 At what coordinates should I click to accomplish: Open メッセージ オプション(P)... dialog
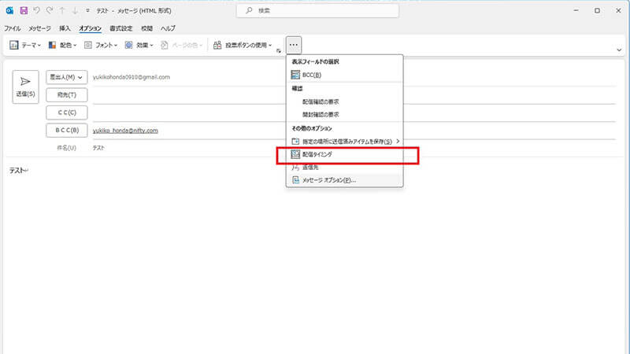(x=329, y=179)
